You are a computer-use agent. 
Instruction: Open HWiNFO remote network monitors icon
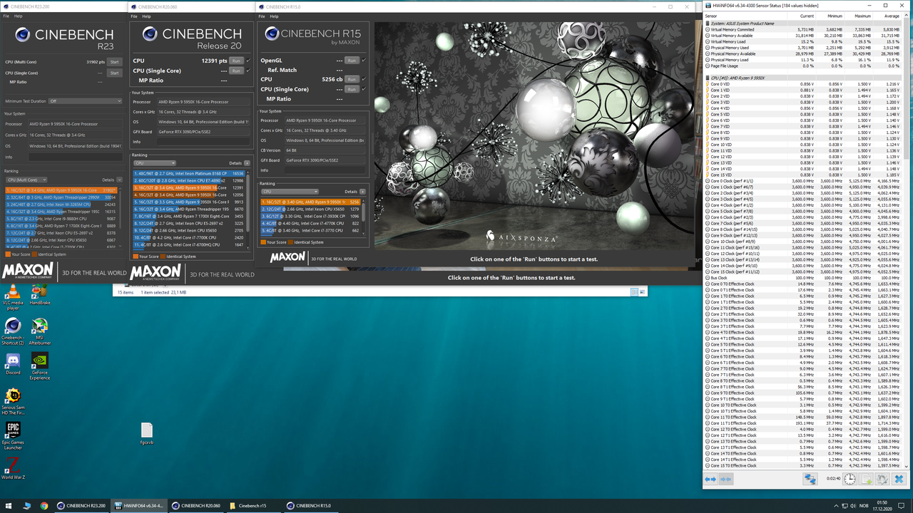pos(810,480)
